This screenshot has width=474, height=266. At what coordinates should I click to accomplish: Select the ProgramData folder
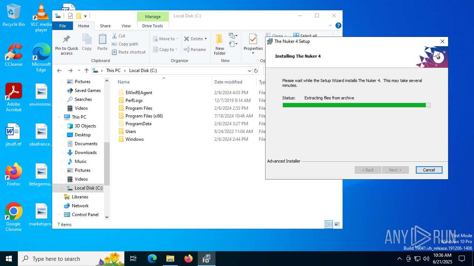[138, 124]
